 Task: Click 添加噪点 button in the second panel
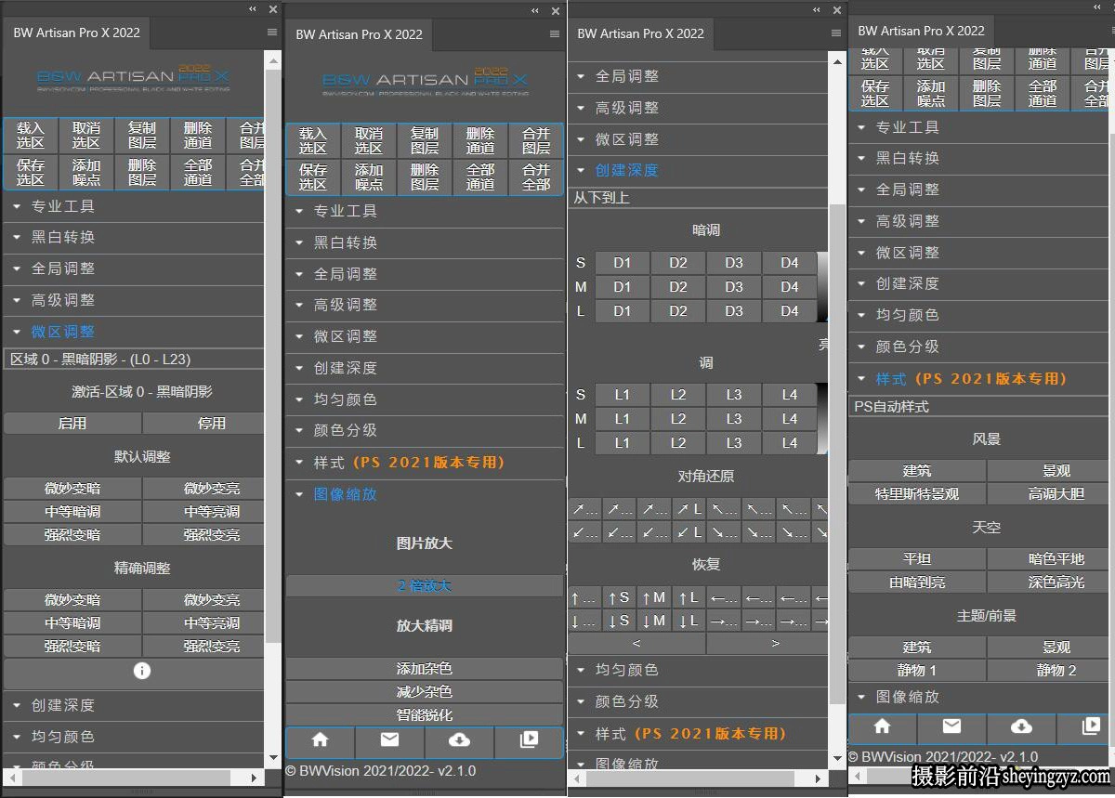(369, 177)
